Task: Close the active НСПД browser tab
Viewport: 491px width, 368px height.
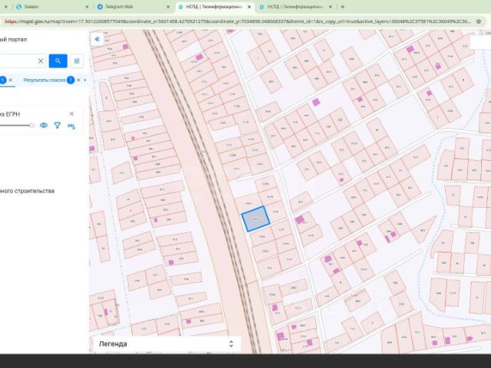Action: [249, 7]
